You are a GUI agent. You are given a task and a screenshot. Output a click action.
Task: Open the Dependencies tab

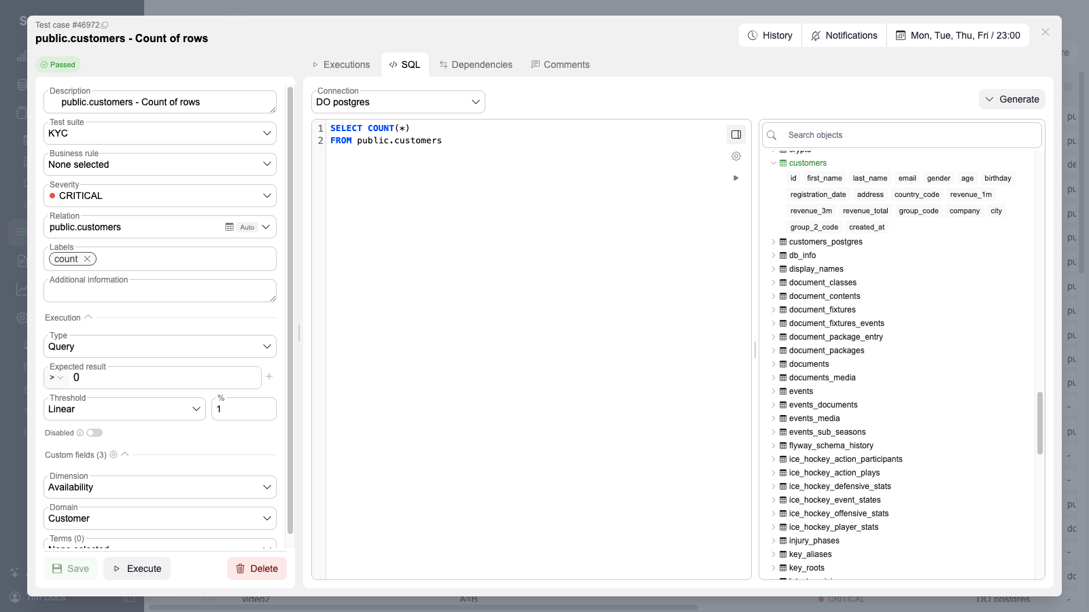tap(476, 65)
